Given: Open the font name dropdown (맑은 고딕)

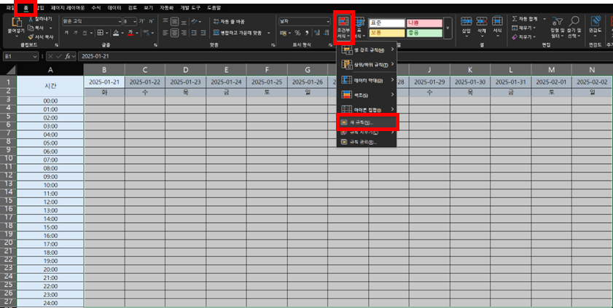Looking at the screenshot, I should coord(120,21).
